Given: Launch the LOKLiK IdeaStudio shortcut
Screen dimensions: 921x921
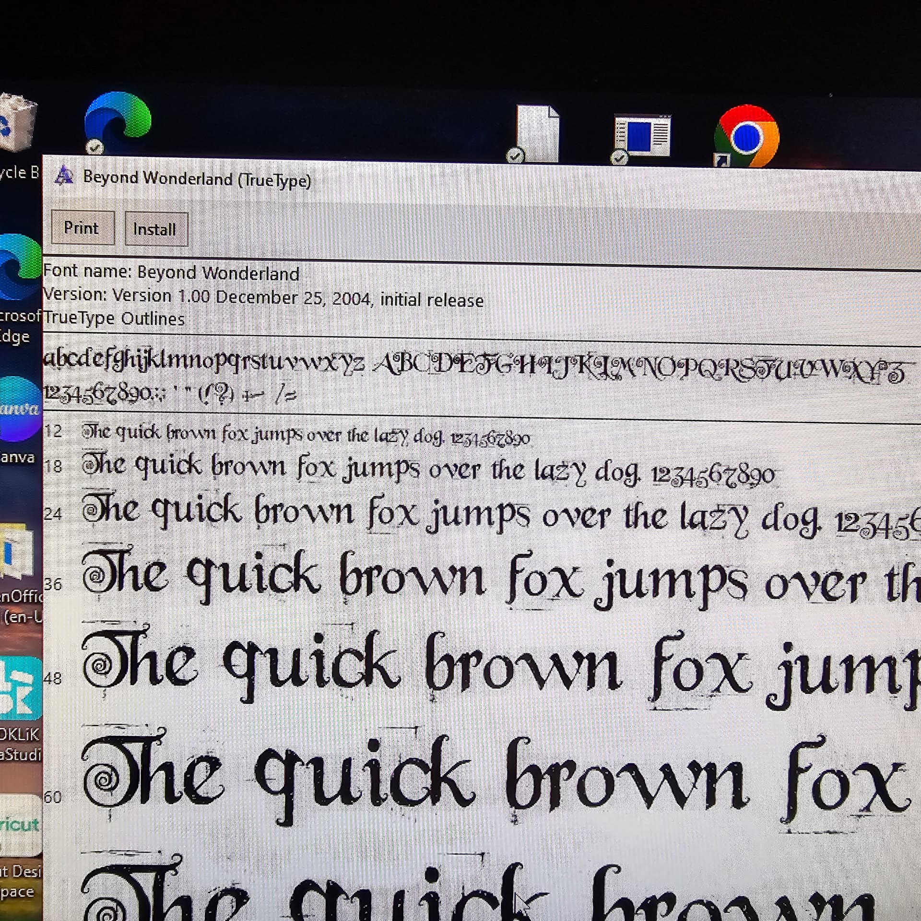Looking at the screenshot, I should pos(20,688).
